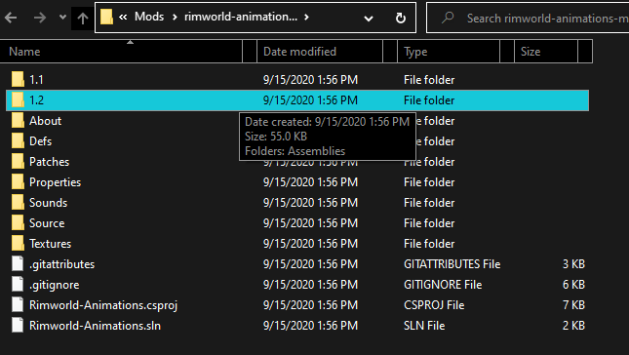Select the 1.1 folder icon
629x355 pixels.
pos(18,79)
